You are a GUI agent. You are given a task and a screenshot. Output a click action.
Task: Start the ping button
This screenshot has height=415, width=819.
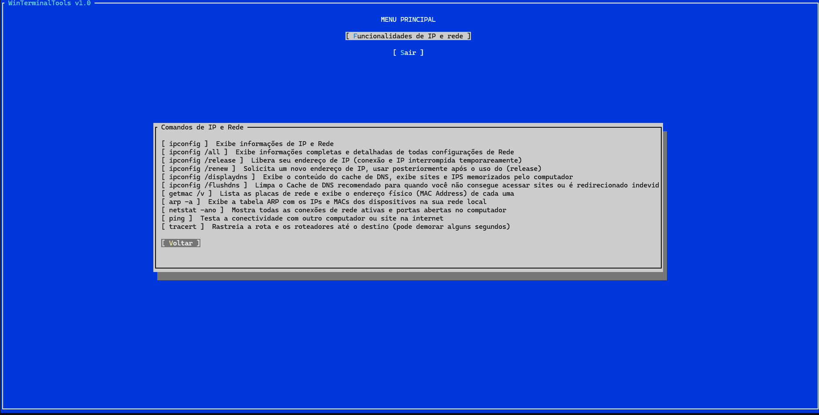tap(177, 218)
